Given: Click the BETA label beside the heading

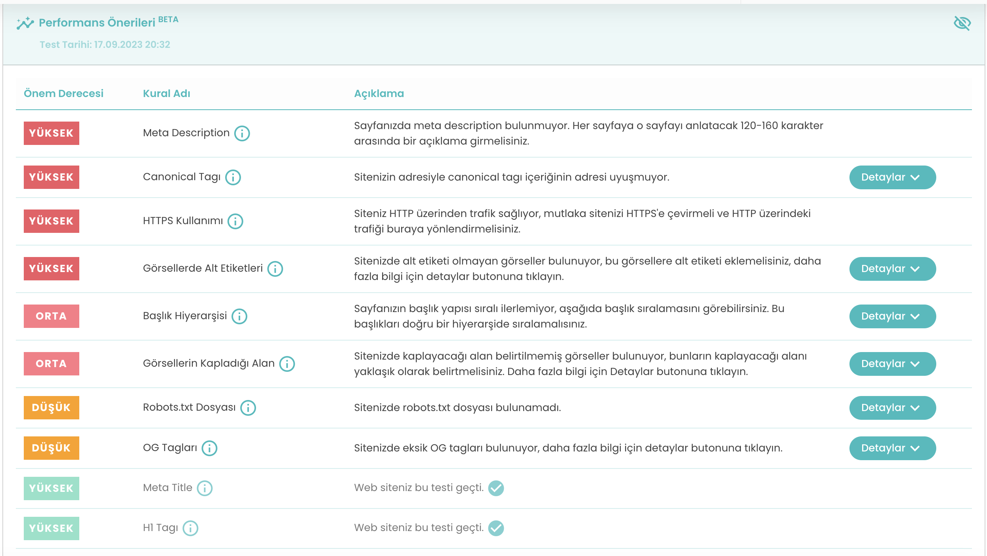Looking at the screenshot, I should coord(168,19).
